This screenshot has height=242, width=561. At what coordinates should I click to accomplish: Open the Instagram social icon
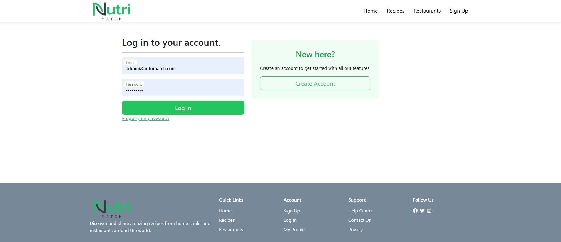click(x=429, y=211)
